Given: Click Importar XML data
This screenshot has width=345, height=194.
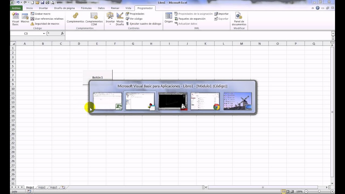Looking at the screenshot, I should [x=221, y=14].
